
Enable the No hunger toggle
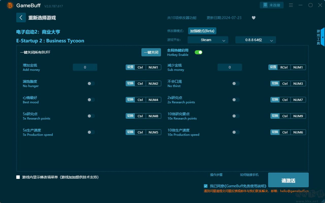point(91,83)
